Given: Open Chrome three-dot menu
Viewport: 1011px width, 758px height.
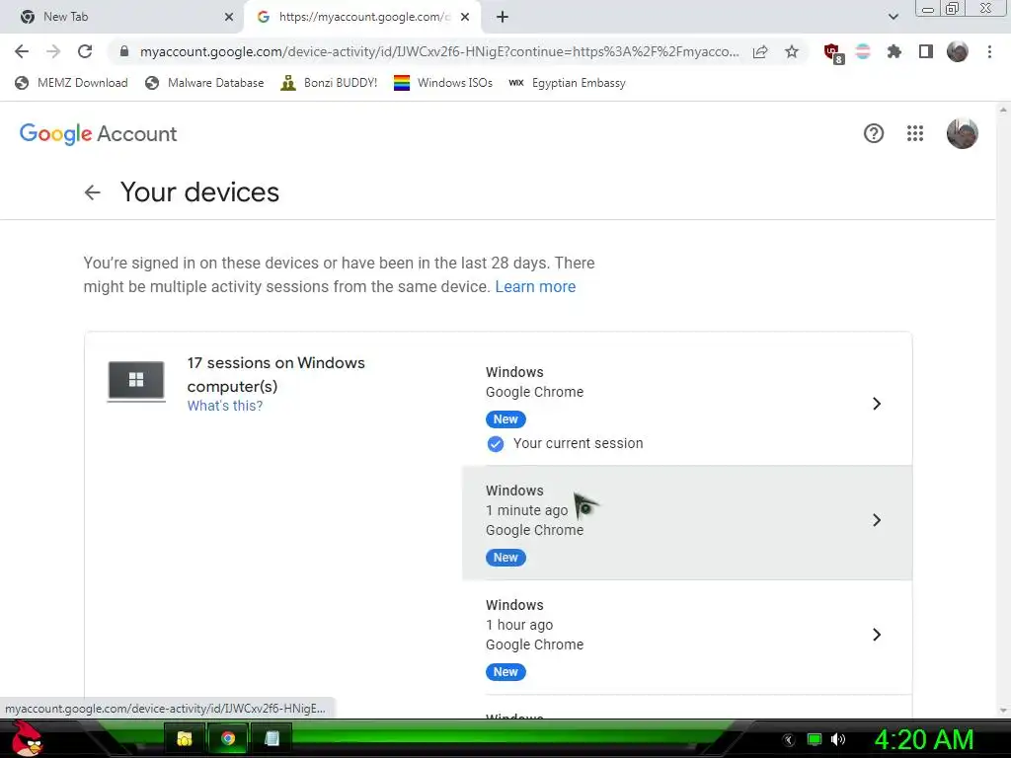Looking at the screenshot, I should (989, 51).
